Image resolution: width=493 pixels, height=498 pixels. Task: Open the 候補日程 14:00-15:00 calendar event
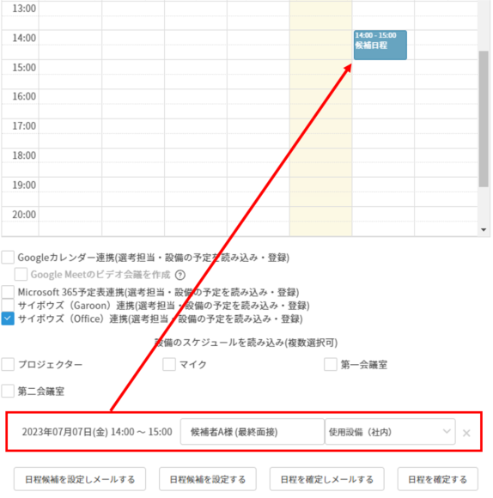click(380, 45)
